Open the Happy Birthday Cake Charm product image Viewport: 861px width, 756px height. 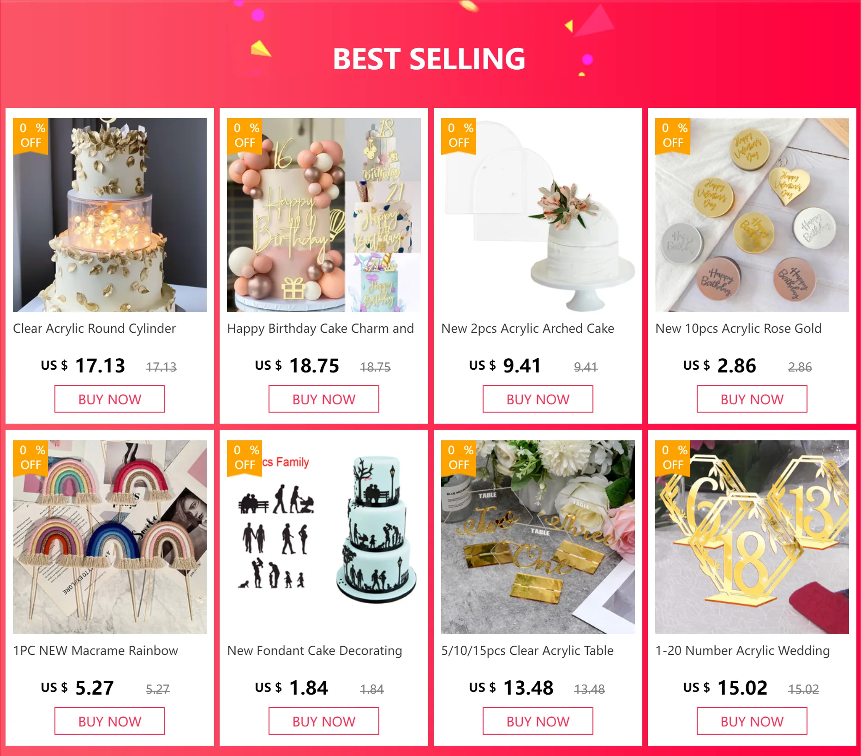324,215
